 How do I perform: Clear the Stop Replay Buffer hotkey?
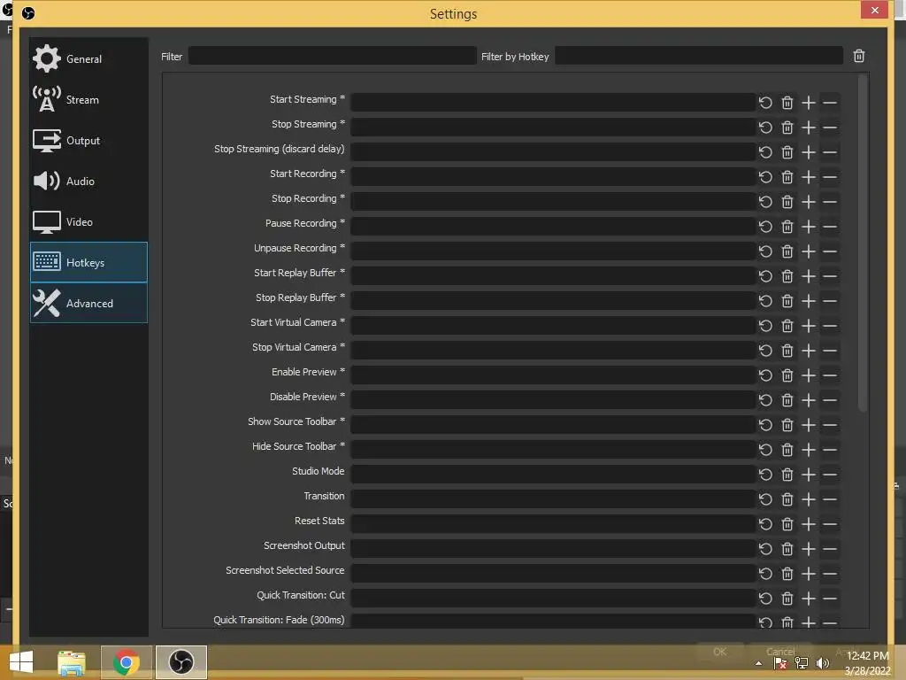tap(787, 301)
